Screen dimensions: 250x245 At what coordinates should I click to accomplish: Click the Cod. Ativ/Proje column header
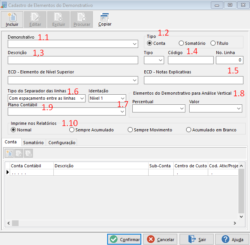(223, 166)
